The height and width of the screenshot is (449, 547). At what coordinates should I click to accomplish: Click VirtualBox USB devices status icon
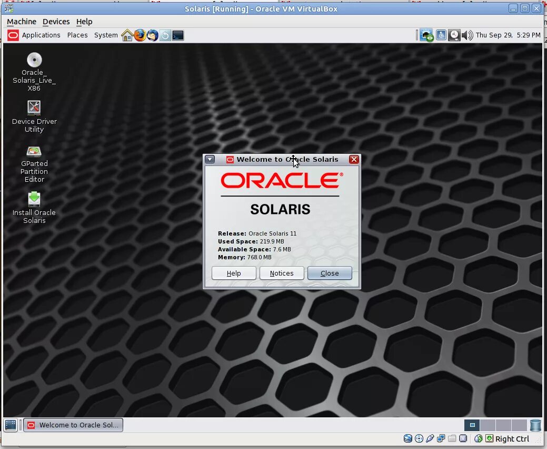(430, 438)
